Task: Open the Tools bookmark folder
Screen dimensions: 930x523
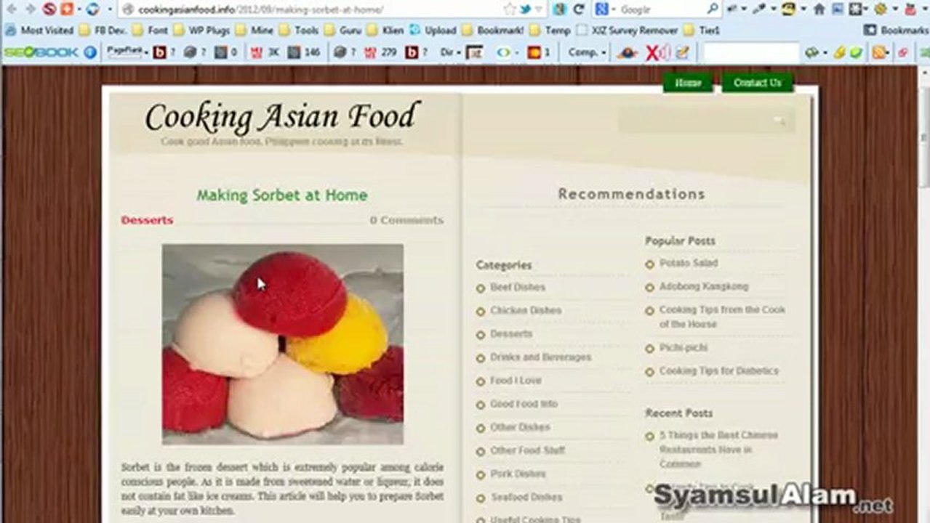Action: (299, 31)
